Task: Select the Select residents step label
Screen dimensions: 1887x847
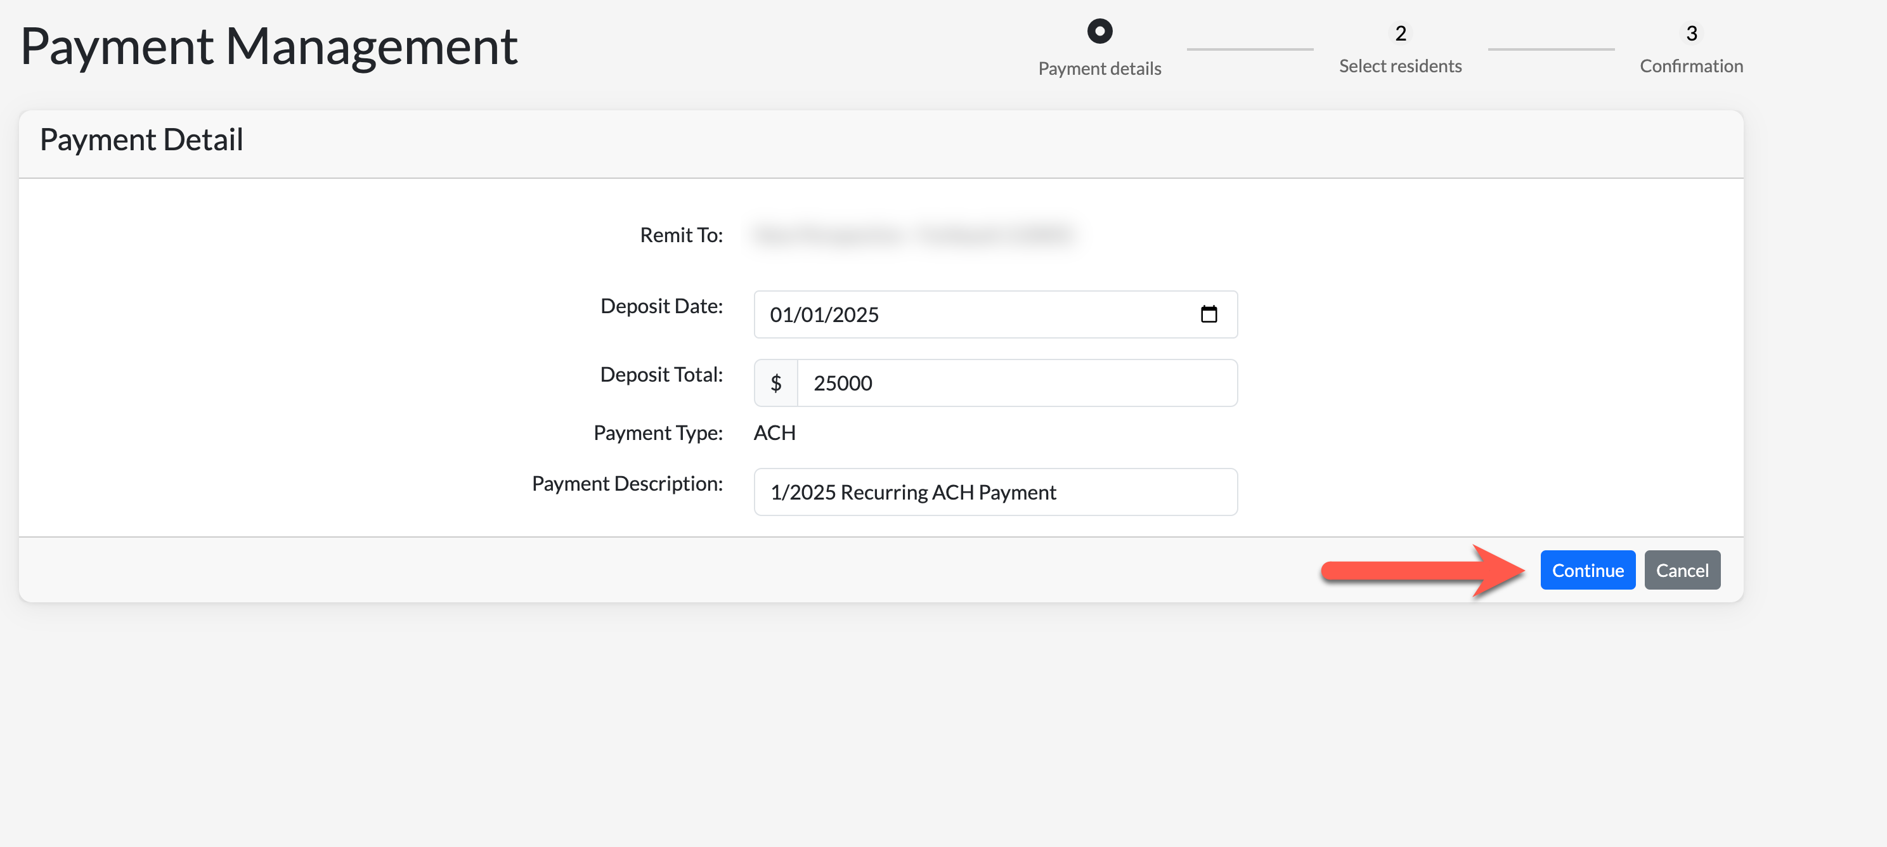Action: 1400,67
